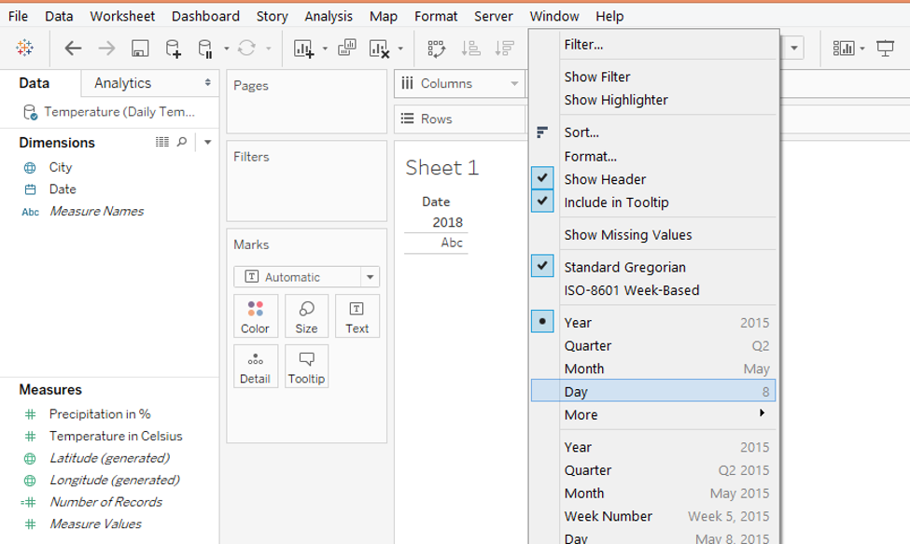Image resolution: width=910 pixels, height=544 pixels.
Task: Select the Year radio option showing 2015
Action: [578, 323]
